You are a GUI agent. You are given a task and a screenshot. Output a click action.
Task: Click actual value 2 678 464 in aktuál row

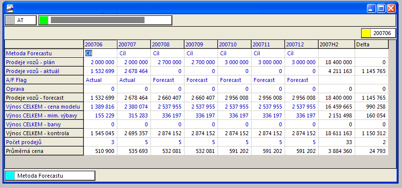(134, 71)
